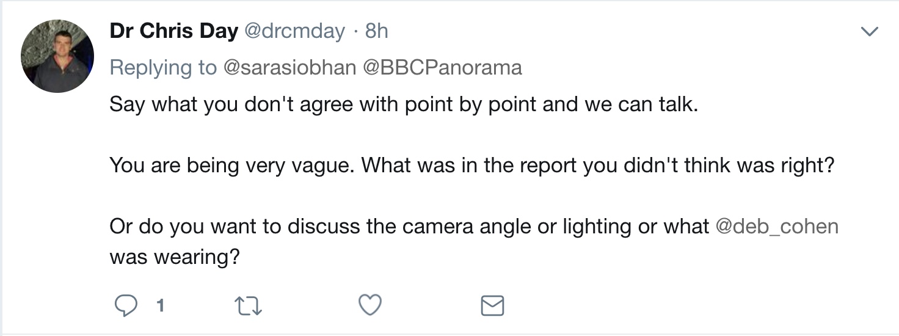899x336 pixels.
Task: Visit the @drcmday handle
Action: (294, 31)
